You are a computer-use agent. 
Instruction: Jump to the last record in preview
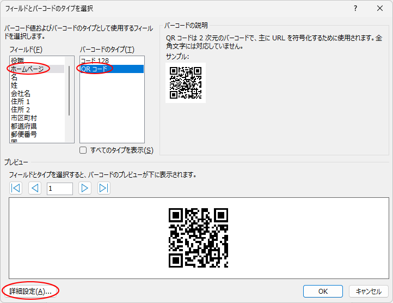(103, 188)
